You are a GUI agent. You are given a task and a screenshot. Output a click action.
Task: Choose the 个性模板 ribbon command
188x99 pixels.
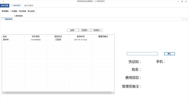point(14,11)
